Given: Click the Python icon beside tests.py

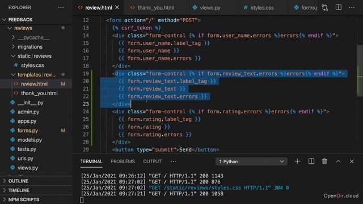Looking at the screenshot, I should coord(12,149).
